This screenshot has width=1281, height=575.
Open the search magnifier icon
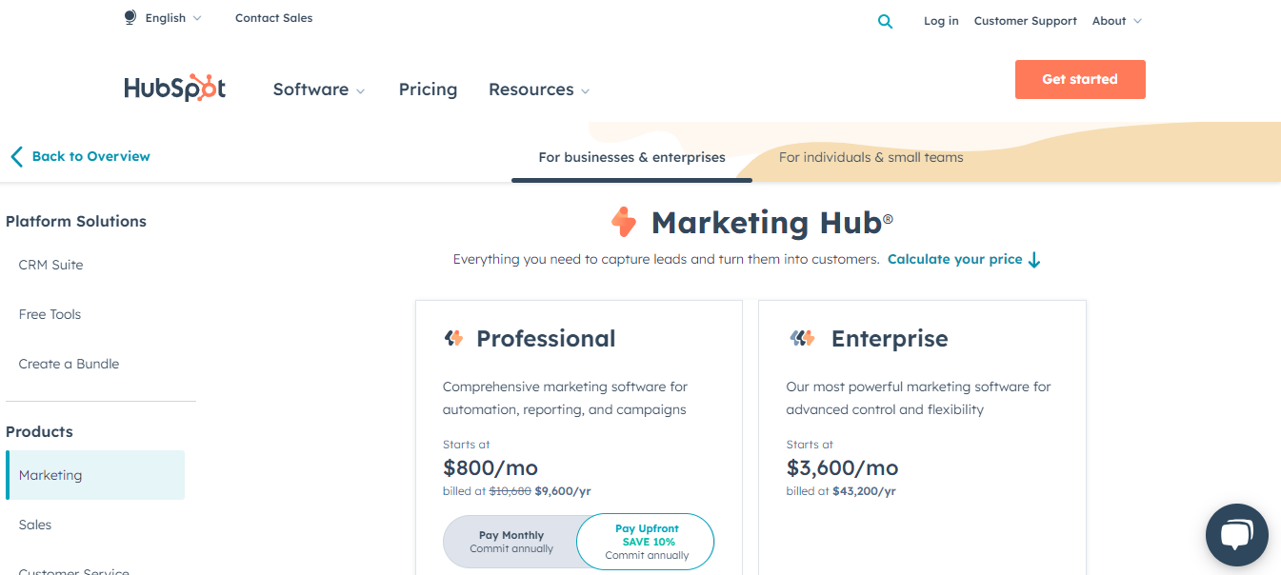(x=886, y=21)
